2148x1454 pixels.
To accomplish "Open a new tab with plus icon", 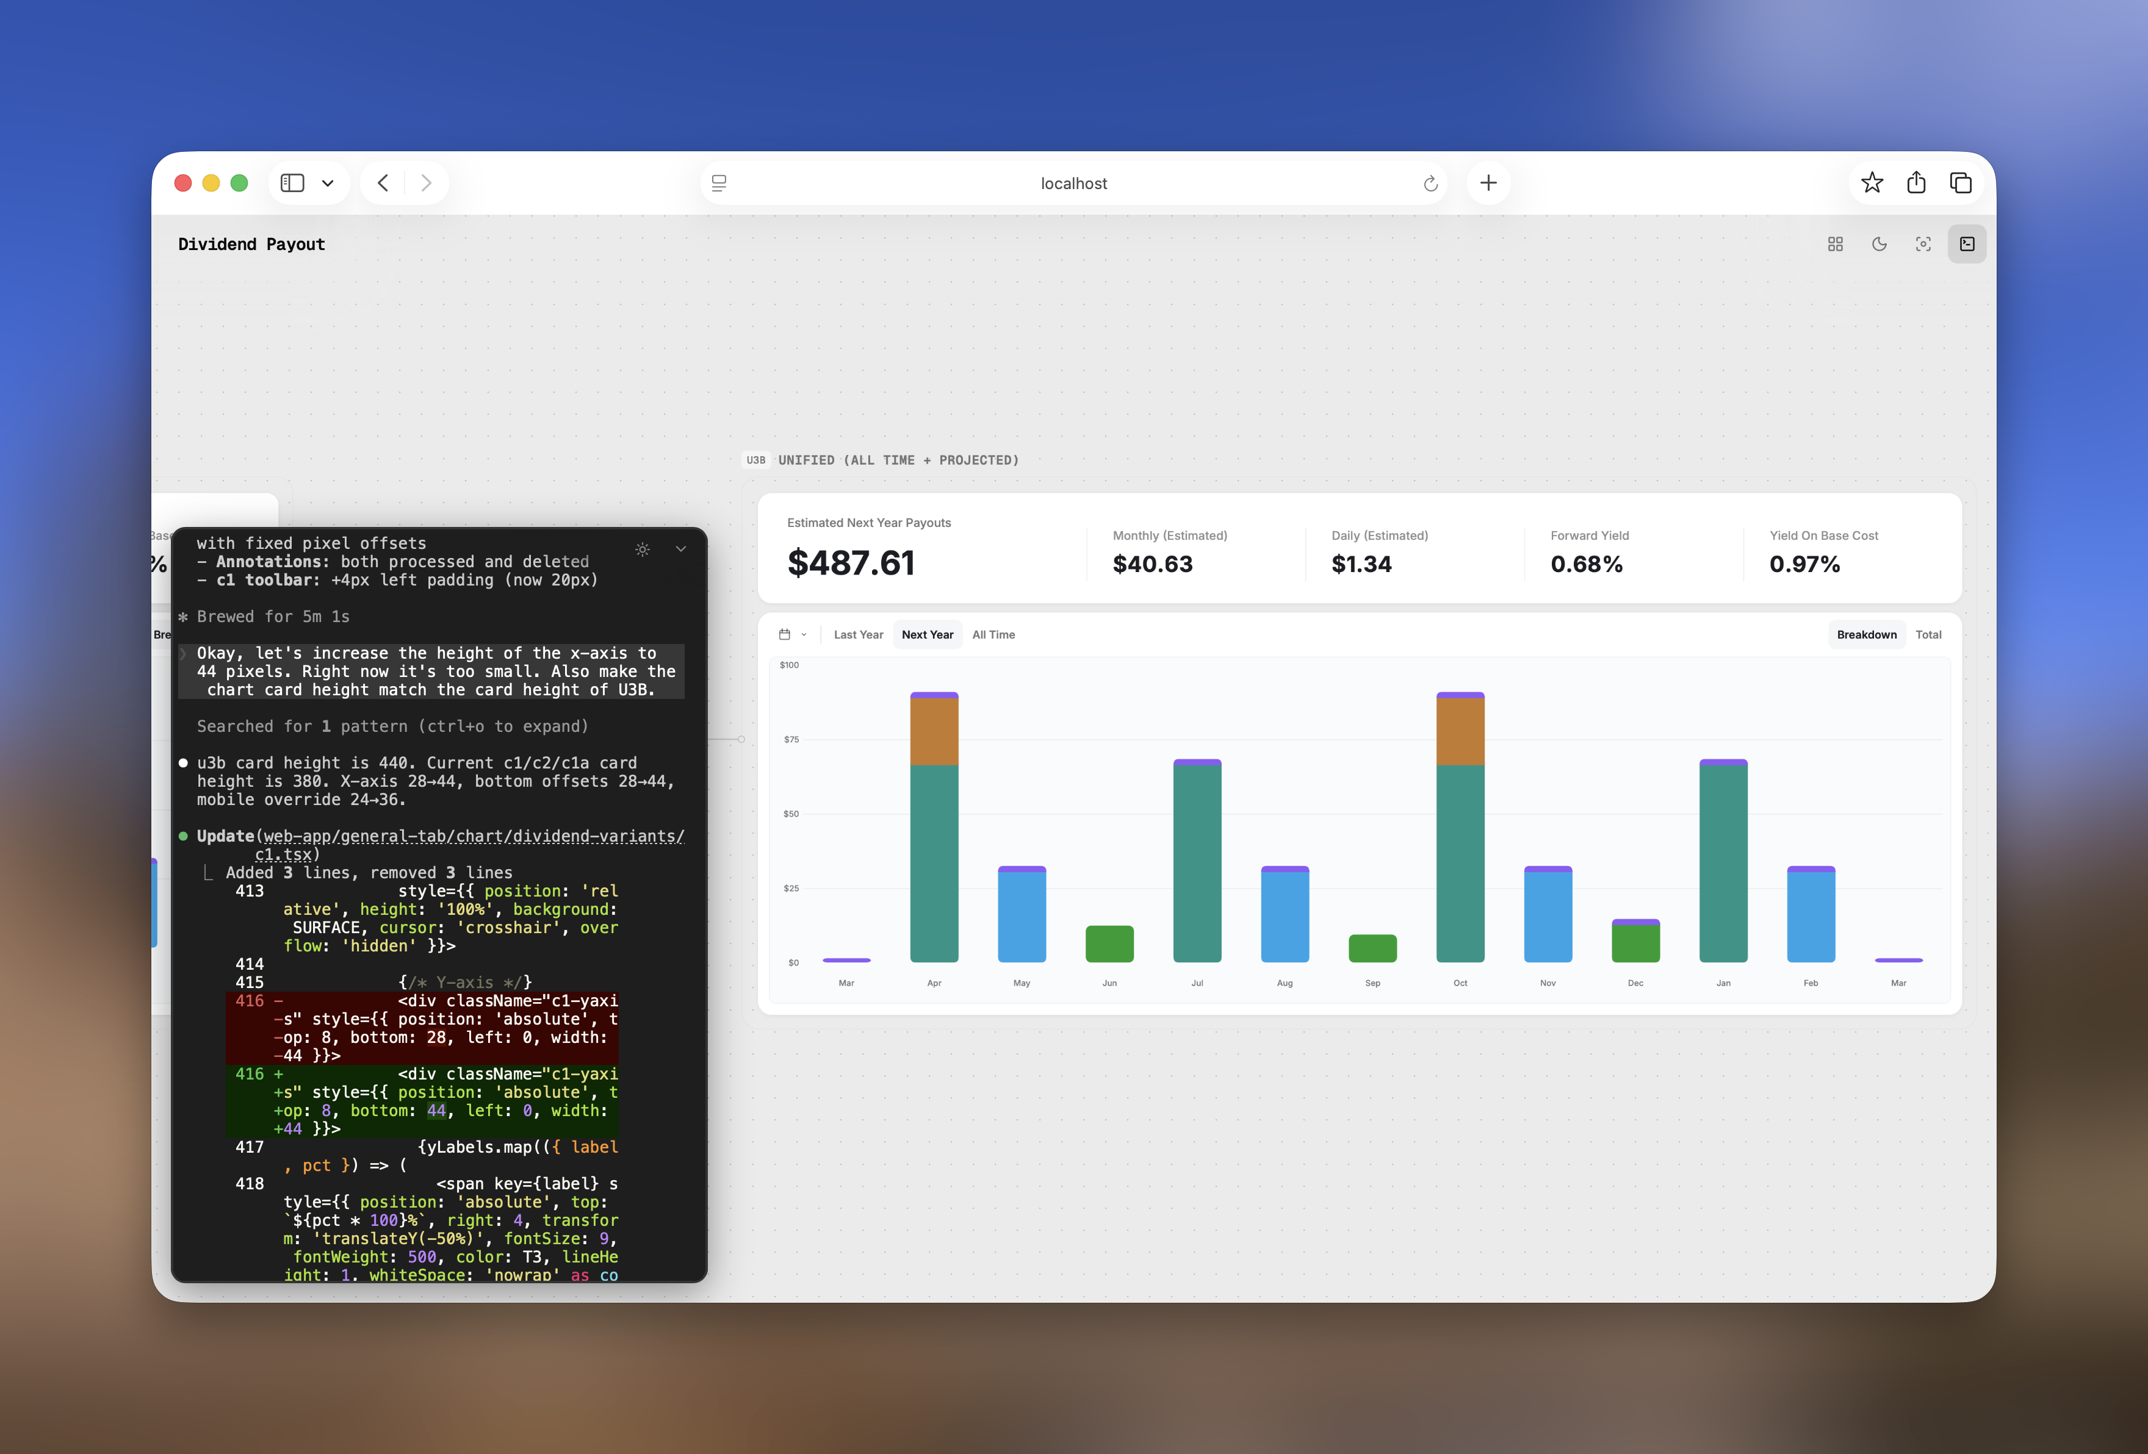I will [1488, 183].
